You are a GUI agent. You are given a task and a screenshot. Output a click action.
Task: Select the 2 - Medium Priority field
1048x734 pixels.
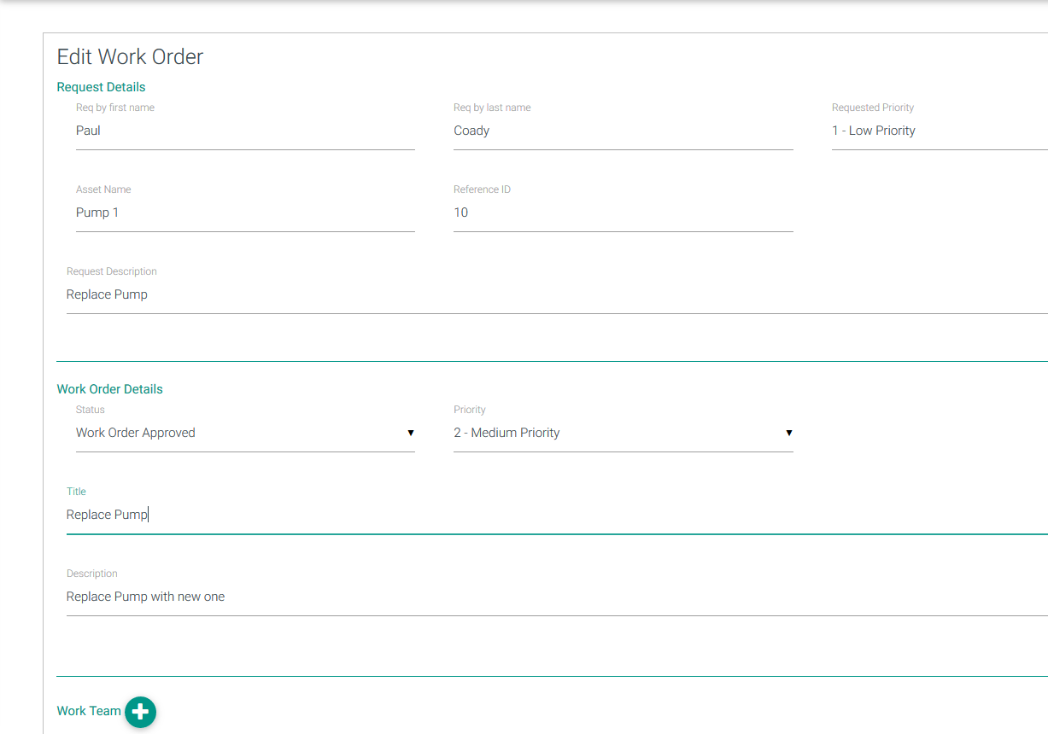click(x=624, y=434)
